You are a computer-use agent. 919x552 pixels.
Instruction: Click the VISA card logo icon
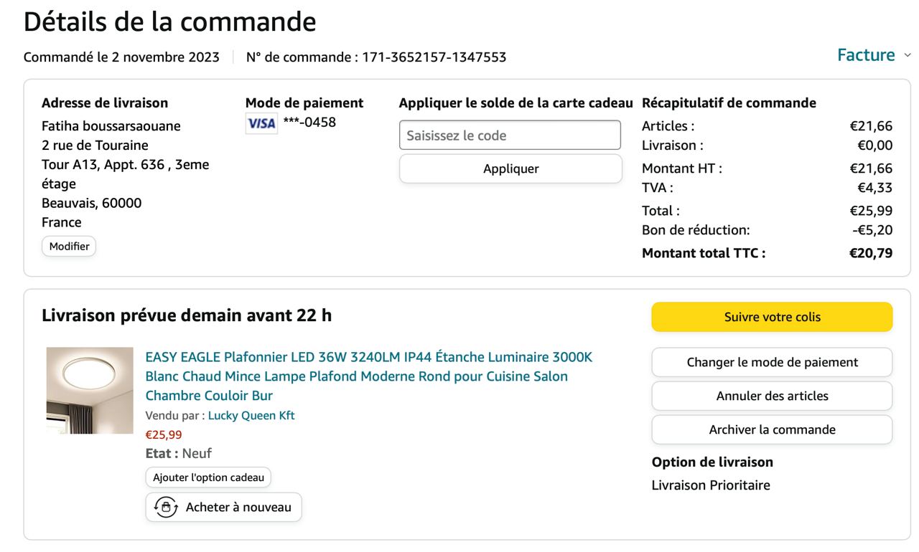click(x=261, y=123)
